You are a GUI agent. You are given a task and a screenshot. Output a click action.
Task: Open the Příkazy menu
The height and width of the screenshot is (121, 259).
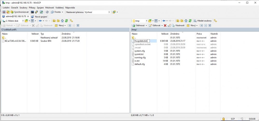32,8
